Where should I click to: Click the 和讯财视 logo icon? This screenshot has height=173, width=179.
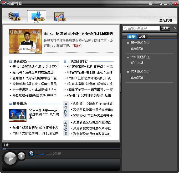(x=4, y=3)
